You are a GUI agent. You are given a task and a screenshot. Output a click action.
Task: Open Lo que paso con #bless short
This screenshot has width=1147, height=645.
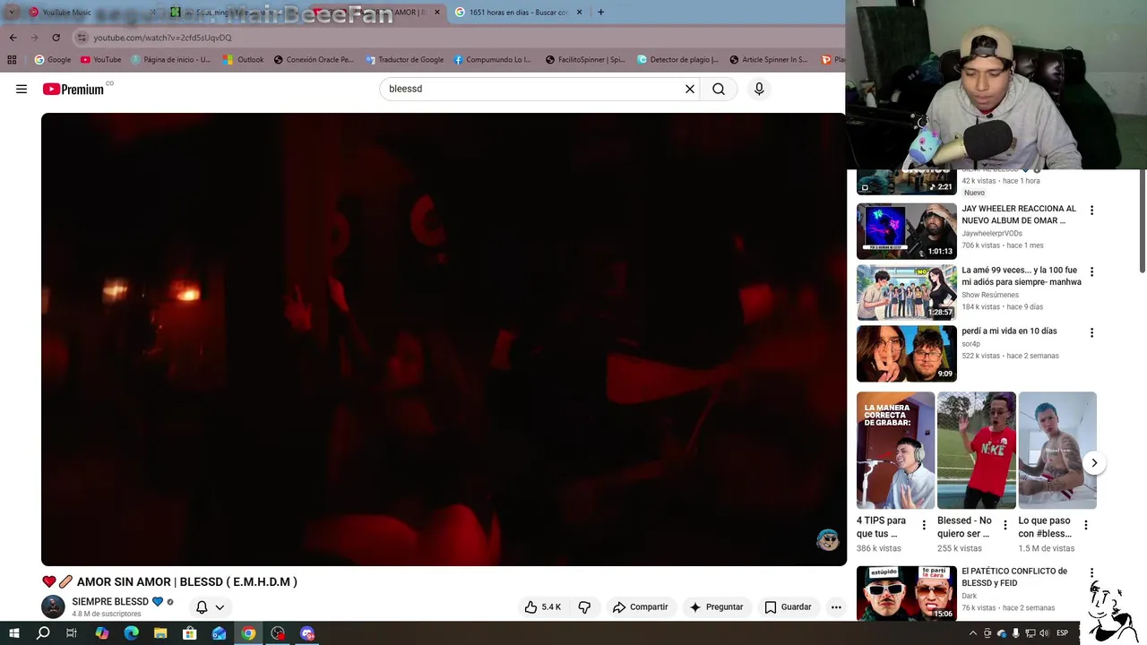[x=1057, y=450]
